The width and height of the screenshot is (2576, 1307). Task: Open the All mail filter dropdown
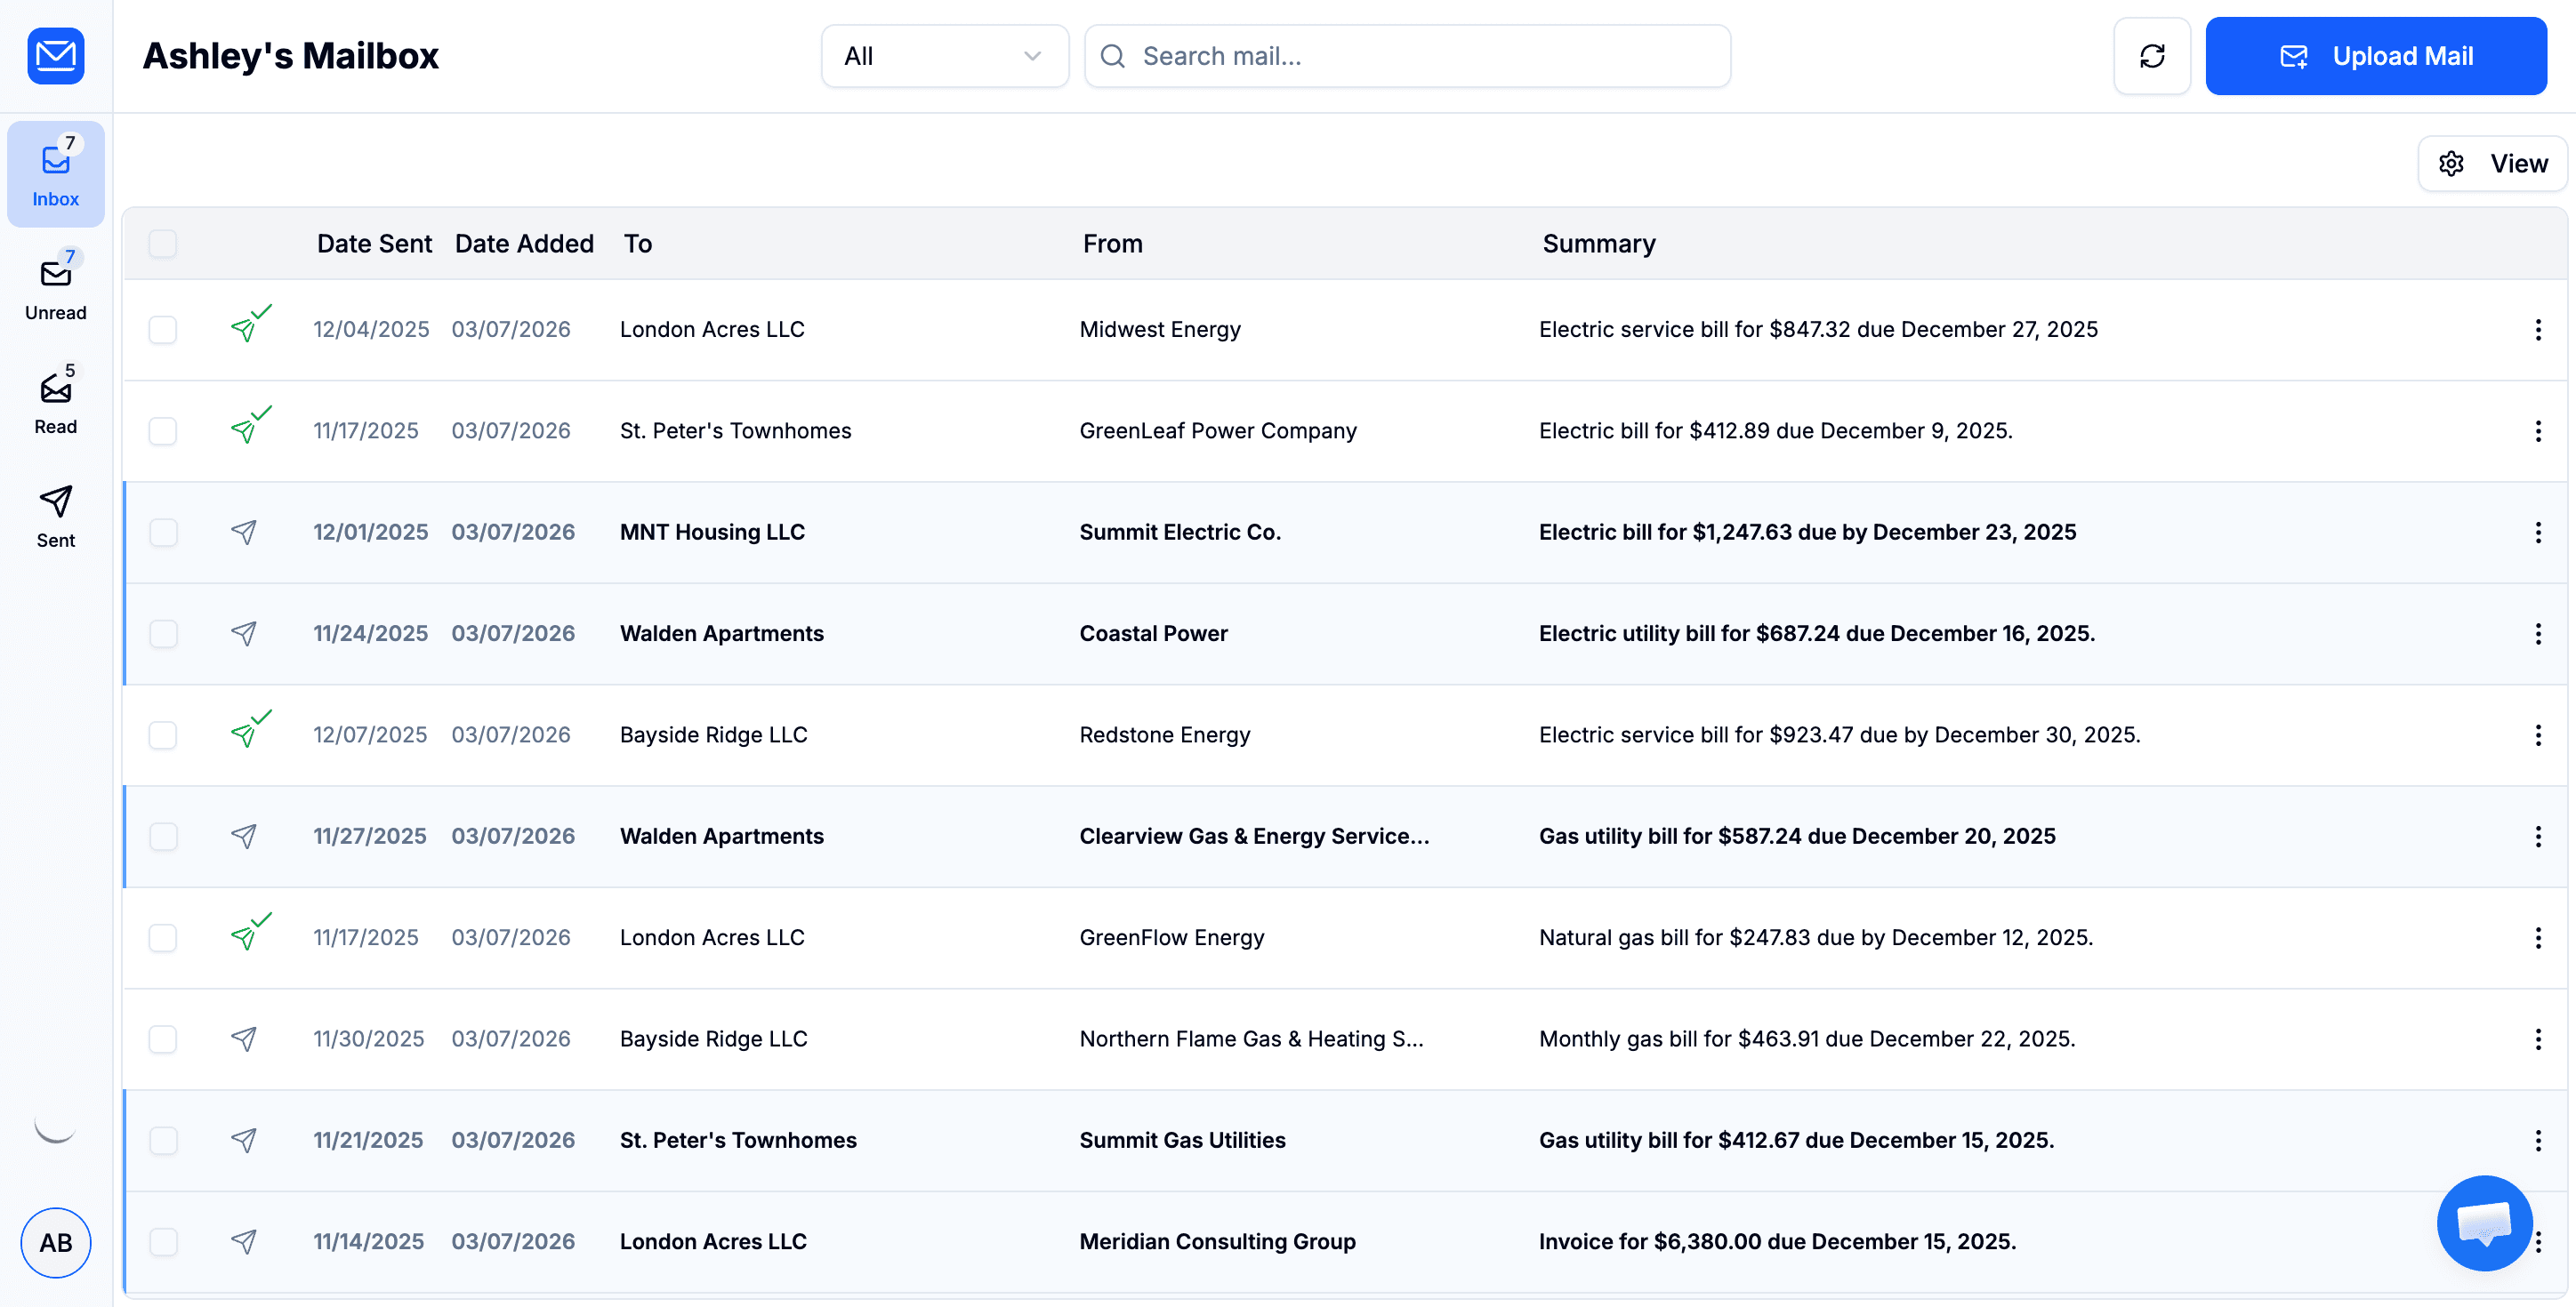[x=944, y=56]
